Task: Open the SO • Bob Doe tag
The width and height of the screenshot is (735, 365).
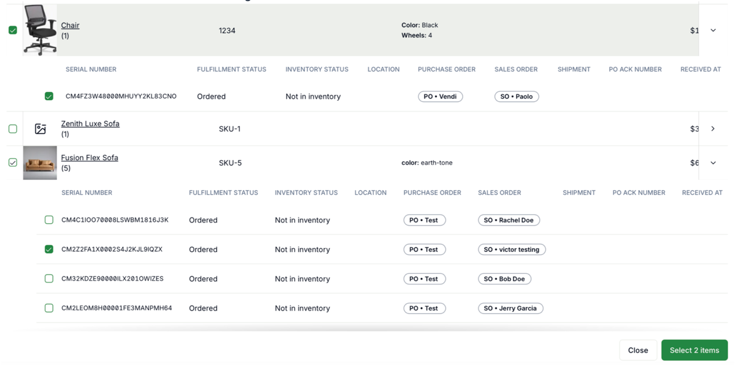Action: (x=505, y=279)
